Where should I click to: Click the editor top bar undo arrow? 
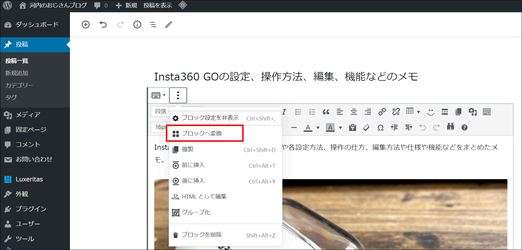tap(103, 25)
